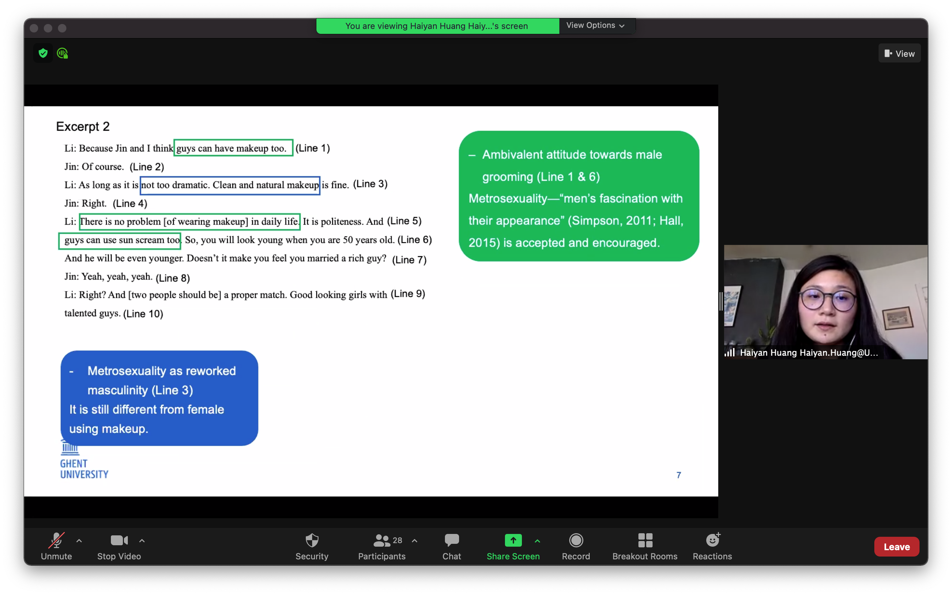Click the text 'not too dramatic. Clean and natural makeup'
The image size is (952, 595).
pyautogui.click(x=230, y=185)
